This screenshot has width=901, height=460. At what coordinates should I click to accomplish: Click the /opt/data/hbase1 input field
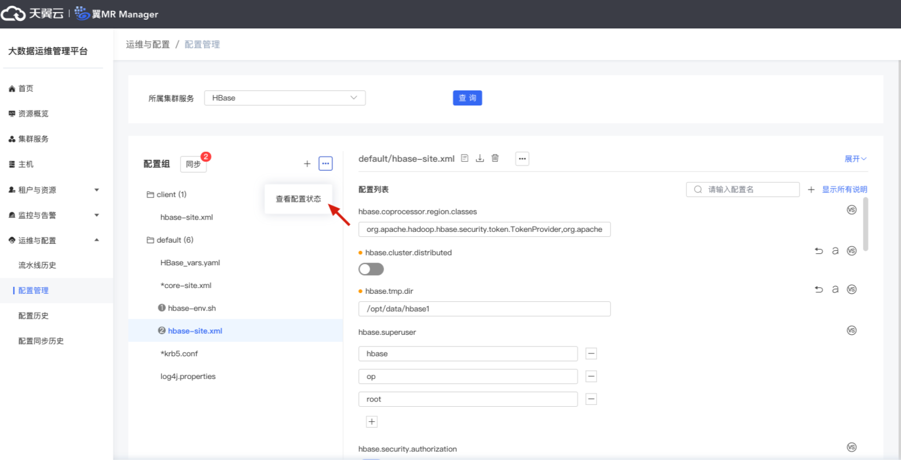(484, 309)
